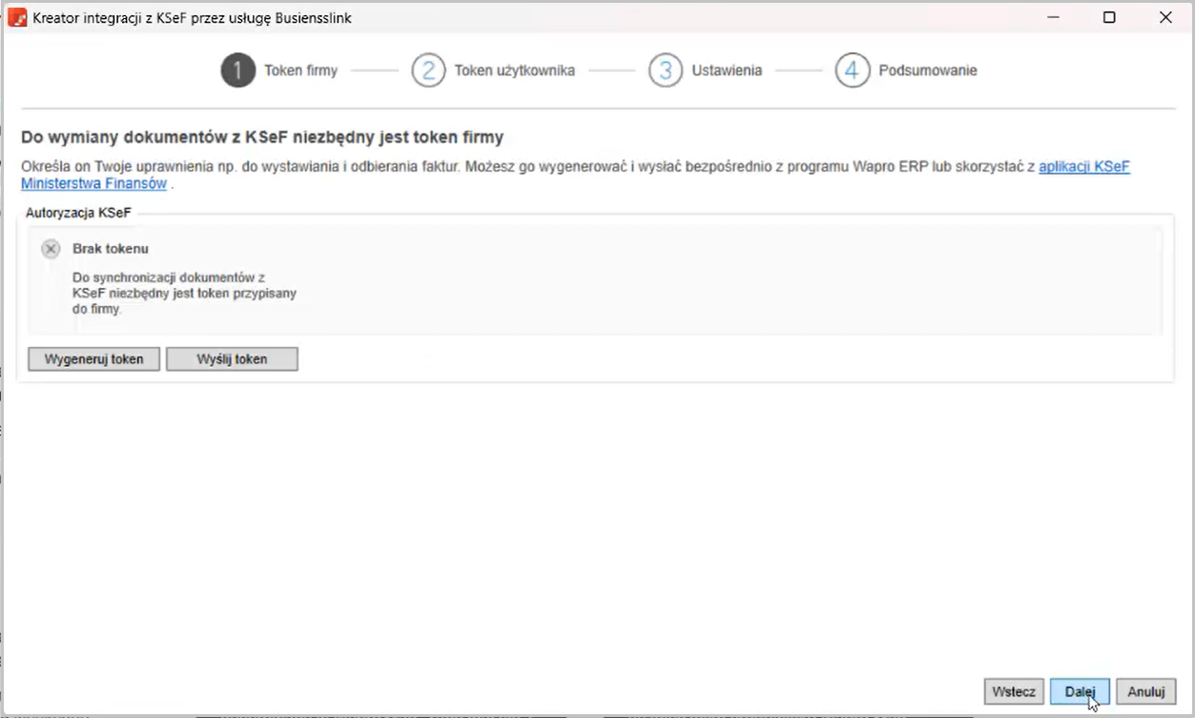Minimize the Kreator integracji window
Screen dimensions: 1195x718
point(1054,18)
